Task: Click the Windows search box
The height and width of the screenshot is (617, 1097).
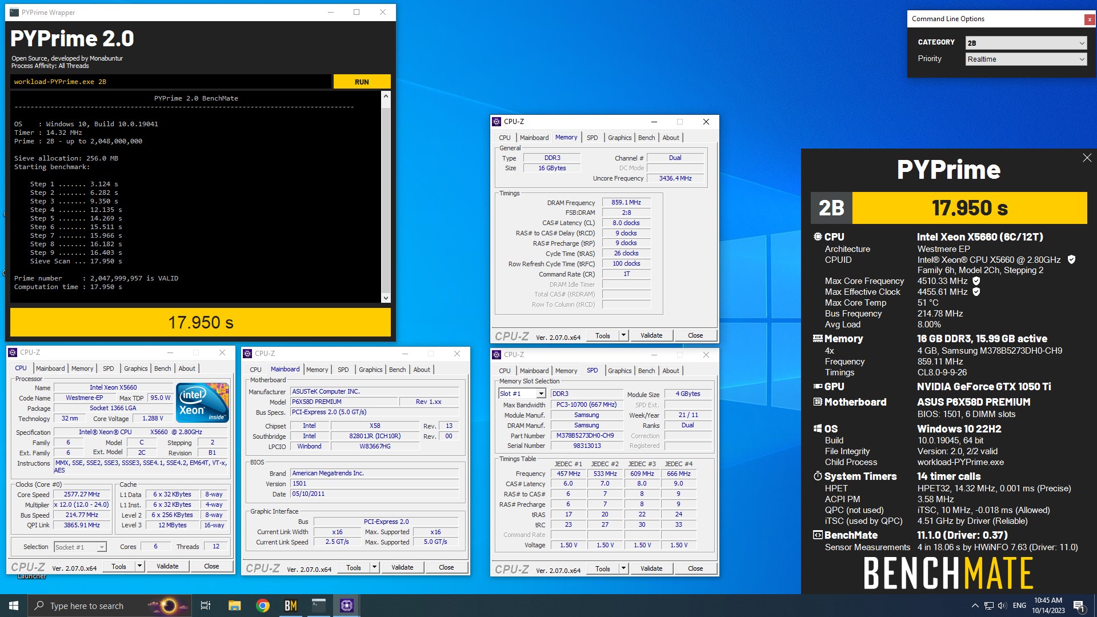Action: tap(109, 606)
